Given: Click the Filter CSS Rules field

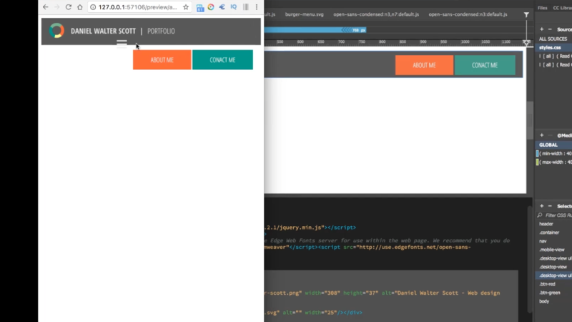Looking at the screenshot, I should coord(558,215).
